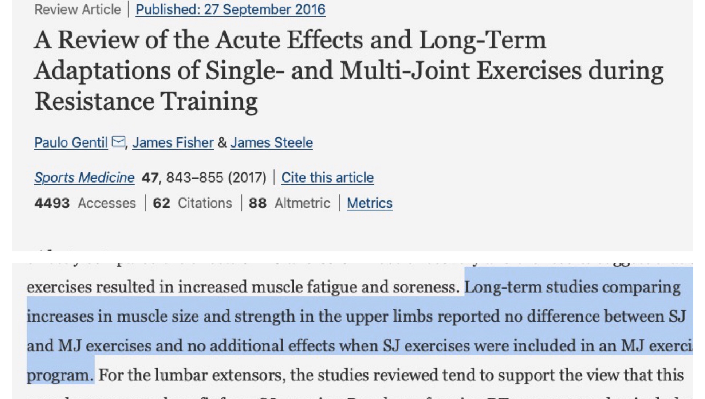Click the page range 843–855 (2017)

(x=216, y=177)
